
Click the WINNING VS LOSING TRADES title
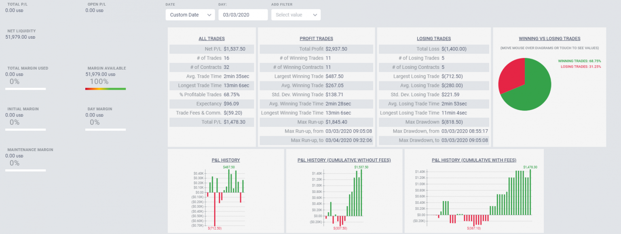[549, 39]
